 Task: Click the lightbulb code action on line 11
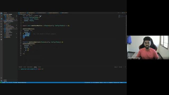tap(23, 34)
